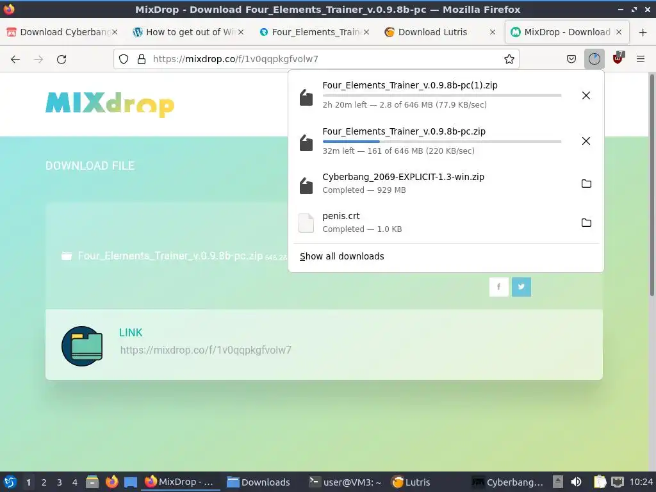Close the Download Lutris tab
656x492 pixels.
[493, 32]
